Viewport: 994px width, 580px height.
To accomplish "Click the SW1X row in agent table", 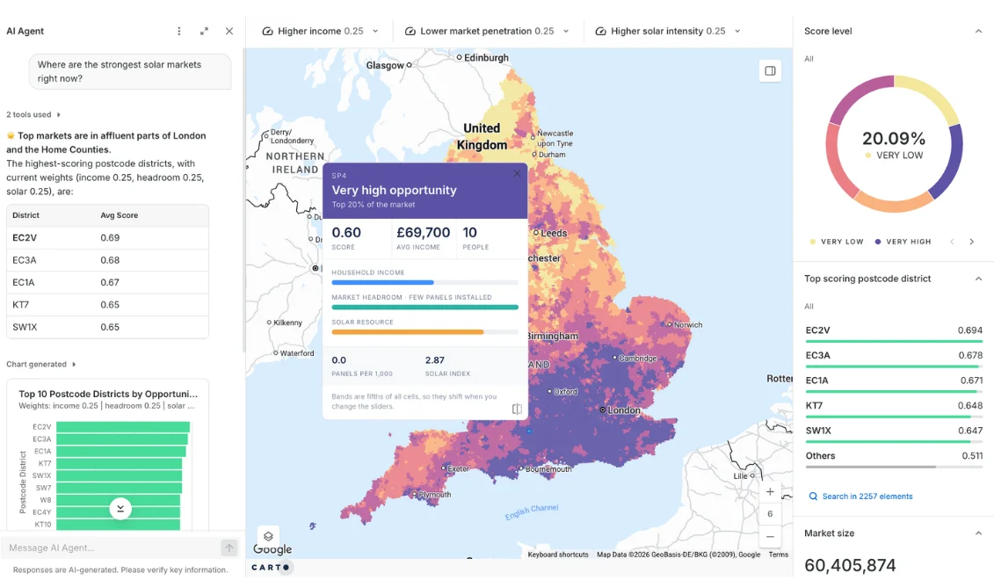I will (107, 327).
